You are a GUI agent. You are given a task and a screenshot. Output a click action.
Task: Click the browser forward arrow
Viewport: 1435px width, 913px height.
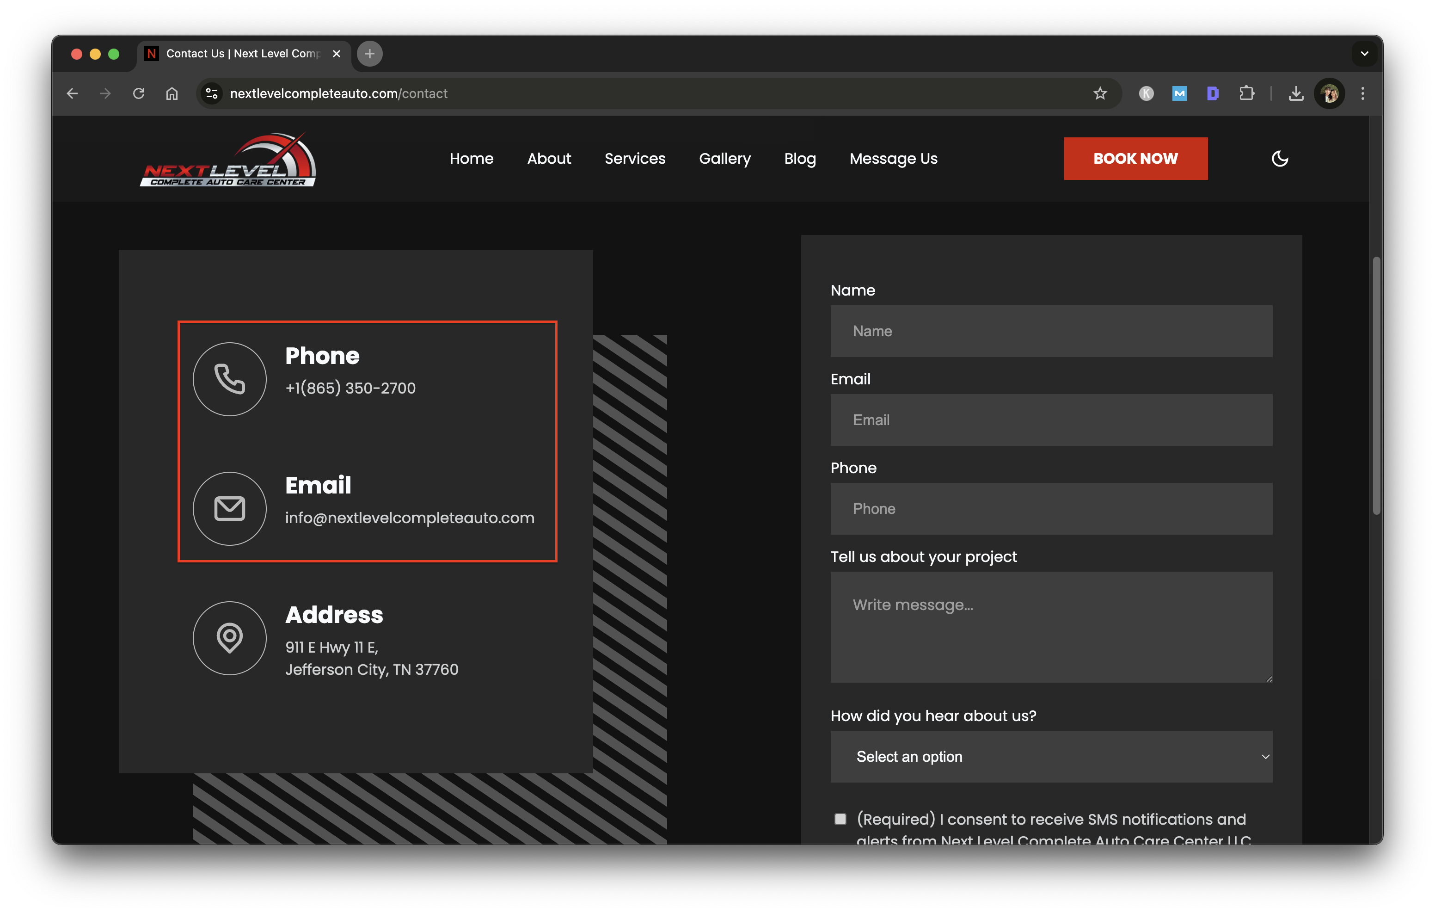(x=105, y=93)
